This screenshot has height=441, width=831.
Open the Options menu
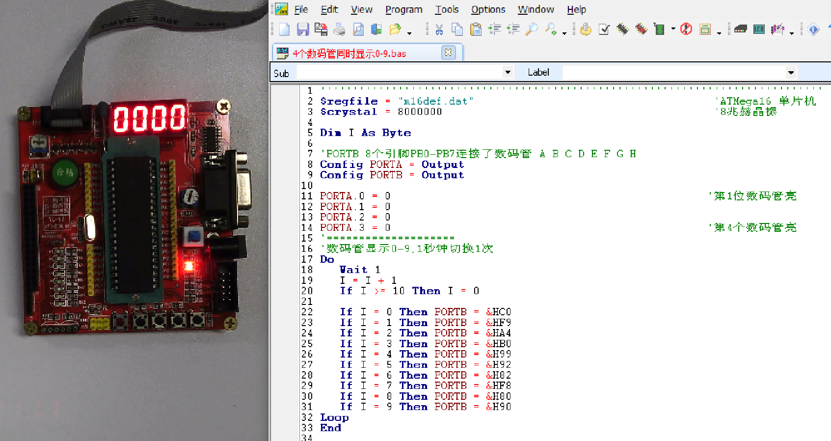pos(488,9)
